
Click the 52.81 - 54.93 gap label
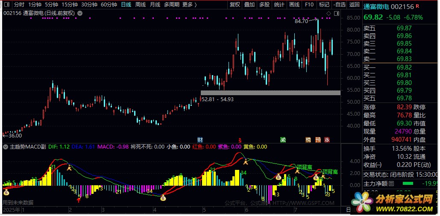click(218, 99)
